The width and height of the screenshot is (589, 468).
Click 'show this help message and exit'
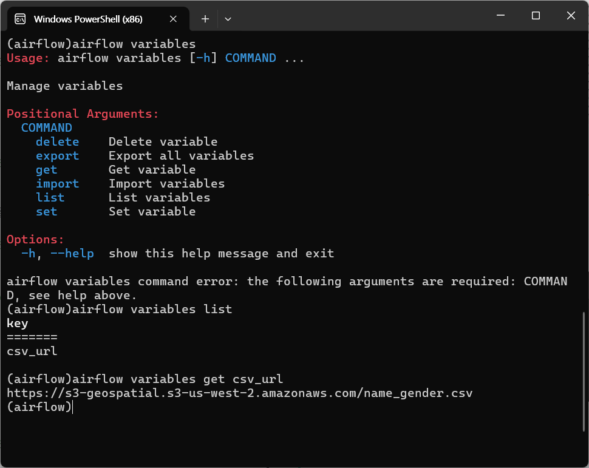pyautogui.click(x=221, y=254)
